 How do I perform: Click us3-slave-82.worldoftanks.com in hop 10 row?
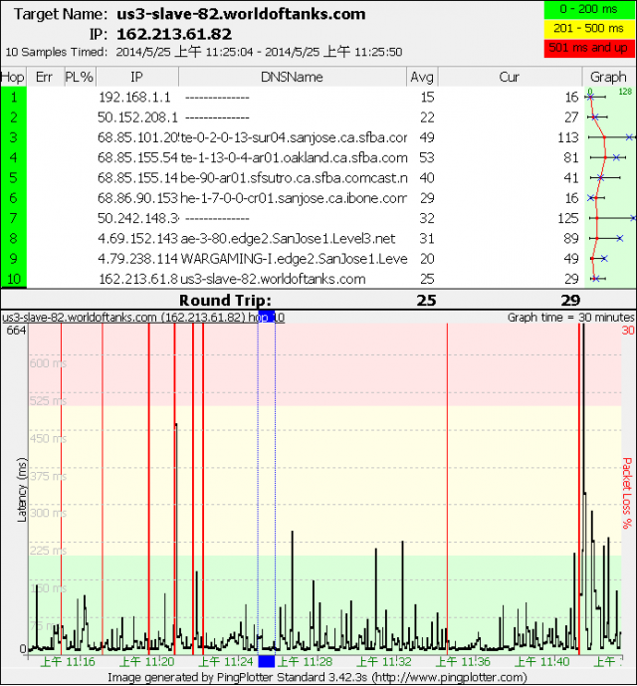[273, 279]
